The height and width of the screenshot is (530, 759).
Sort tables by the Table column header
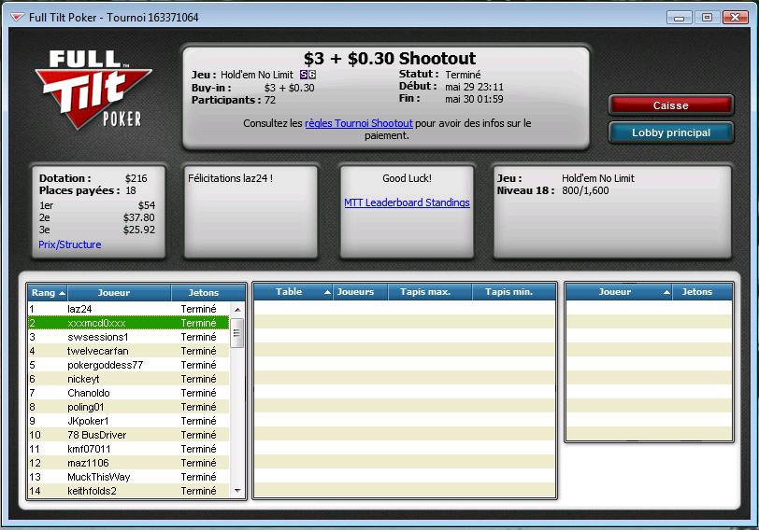click(294, 292)
